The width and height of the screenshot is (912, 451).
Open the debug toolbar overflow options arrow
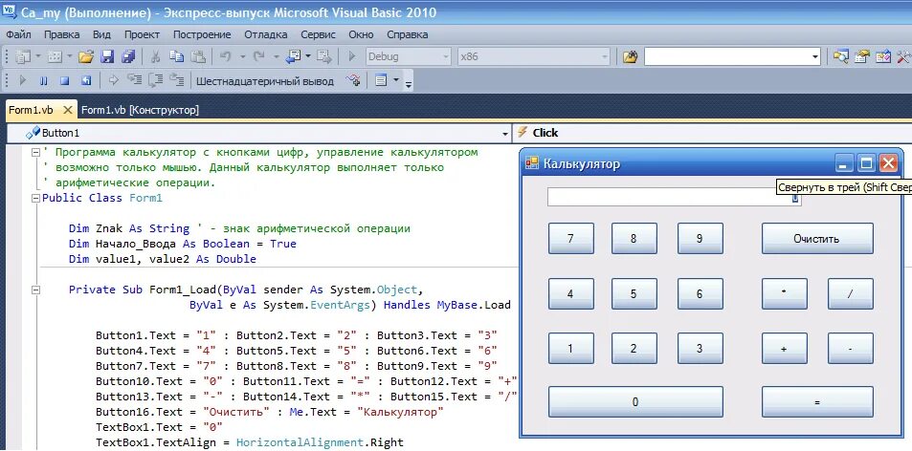pyautogui.click(x=409, y=83)
